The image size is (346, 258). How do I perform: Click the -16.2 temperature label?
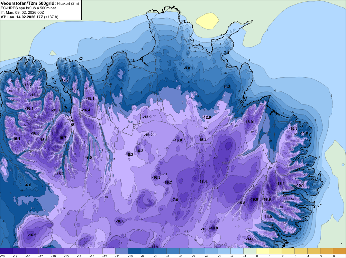pos(139,151)
